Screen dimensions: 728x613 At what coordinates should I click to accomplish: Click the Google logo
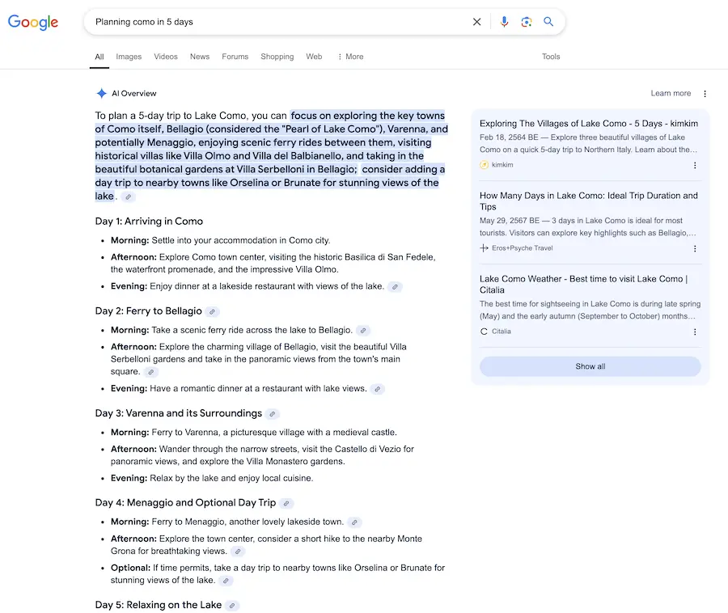32,22
